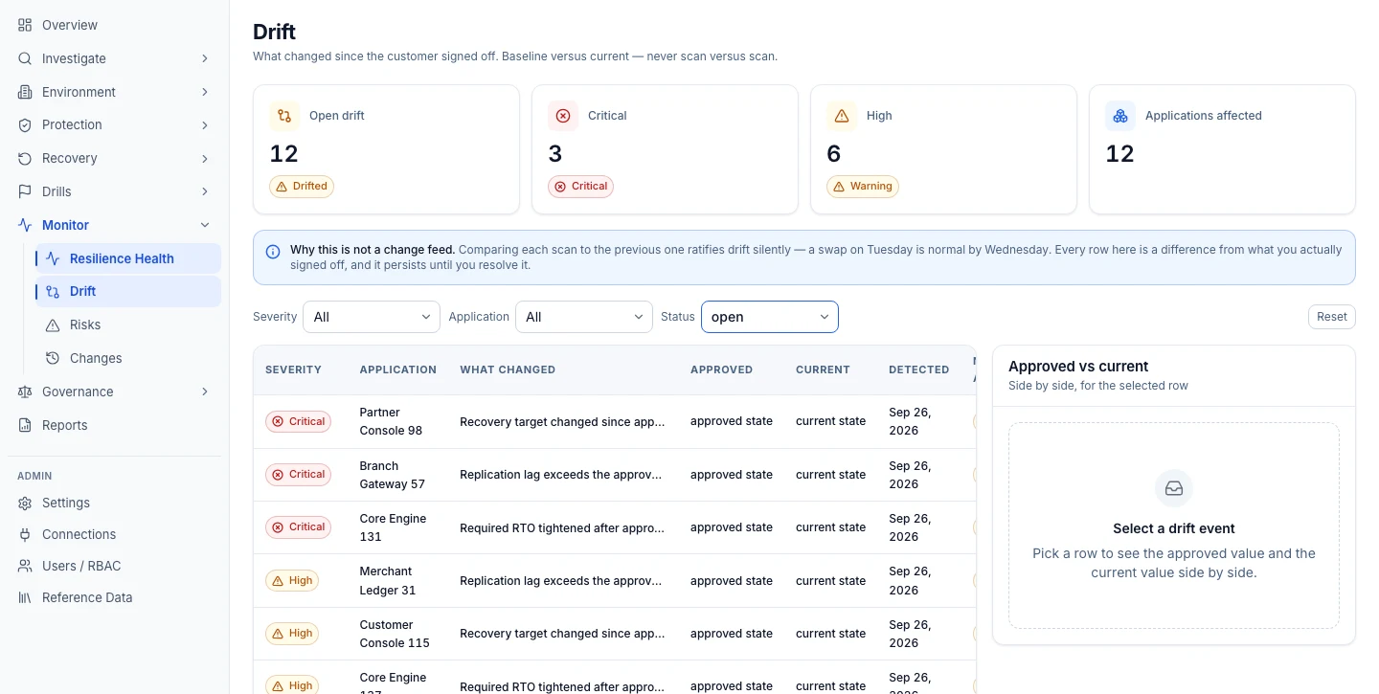
Task: Click the Severity column header
Action: pyautogui.click(x=293, y=369)
